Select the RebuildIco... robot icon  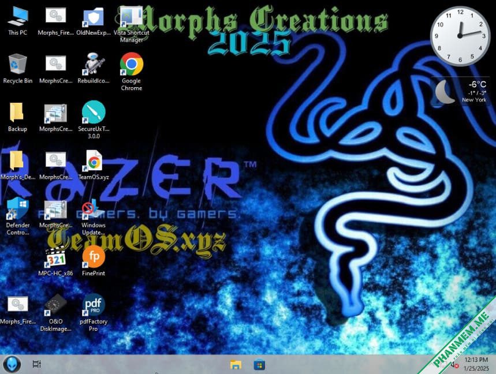94,69
